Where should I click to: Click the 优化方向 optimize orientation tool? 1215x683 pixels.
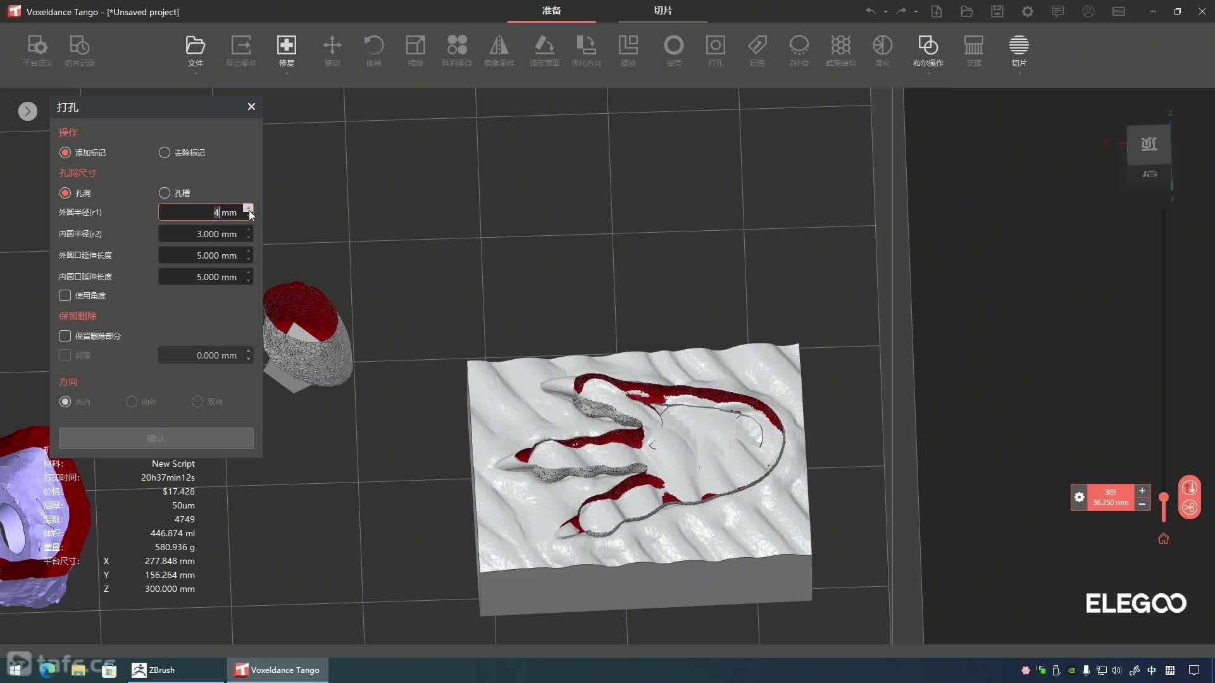586,51
